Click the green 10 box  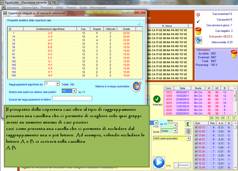pyautogui.click(x=223, y=118)
